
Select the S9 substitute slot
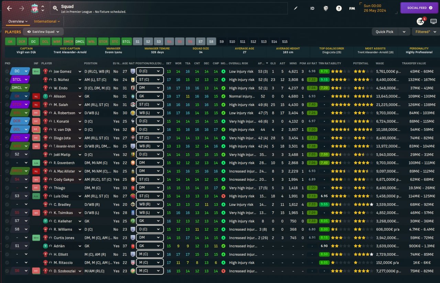[222, 42]
